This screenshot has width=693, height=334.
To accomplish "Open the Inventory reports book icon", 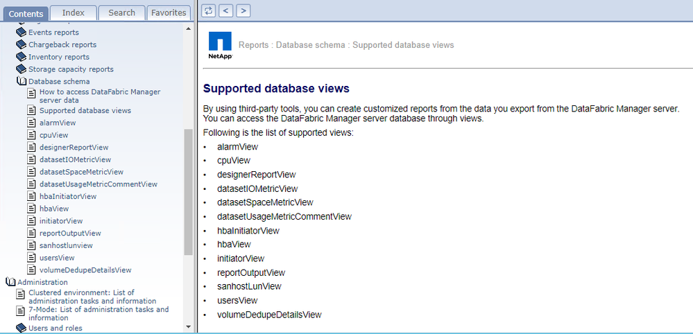I will tap(22, 57).
